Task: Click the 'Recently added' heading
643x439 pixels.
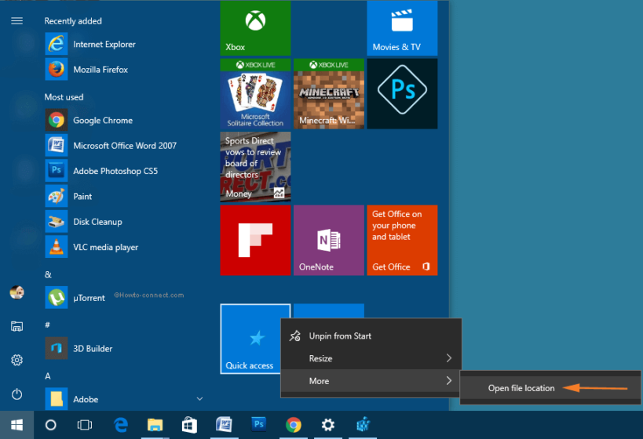Action: (73, 21)
